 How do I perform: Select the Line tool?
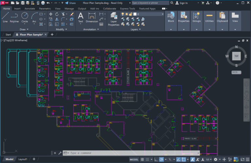[x=5, y=18]
